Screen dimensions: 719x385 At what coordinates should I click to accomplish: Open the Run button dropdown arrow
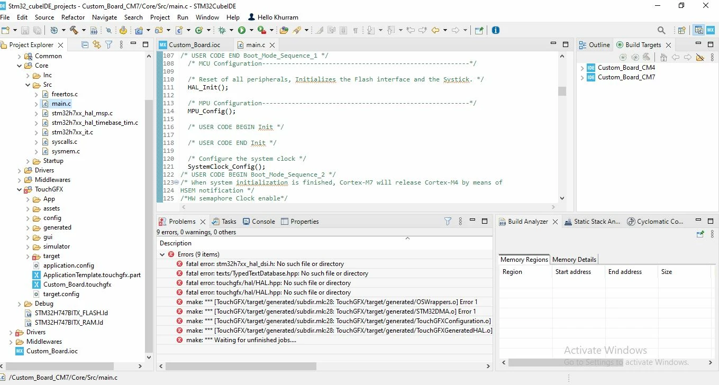point(251,31)
